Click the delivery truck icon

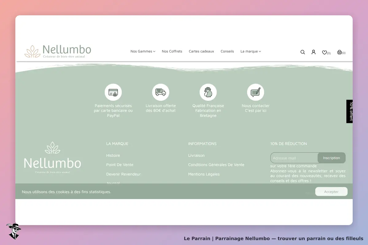tap(161, 92)
